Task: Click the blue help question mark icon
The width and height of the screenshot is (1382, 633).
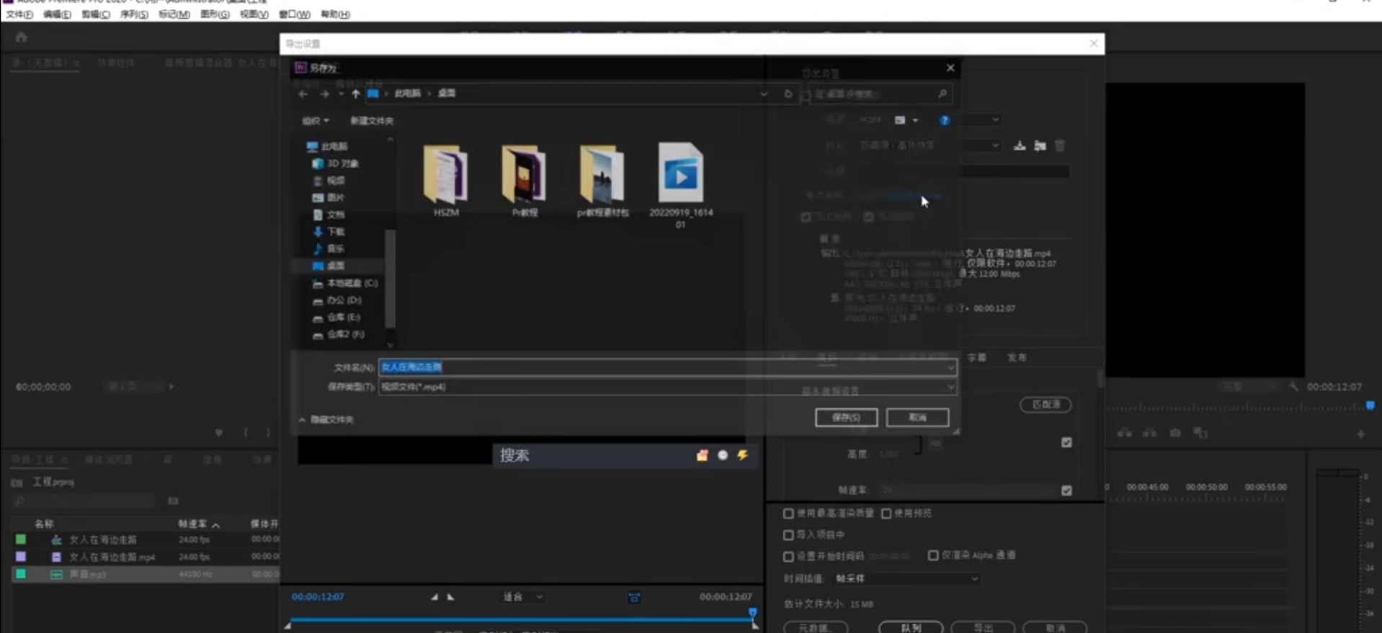Action: click(944, 120)
